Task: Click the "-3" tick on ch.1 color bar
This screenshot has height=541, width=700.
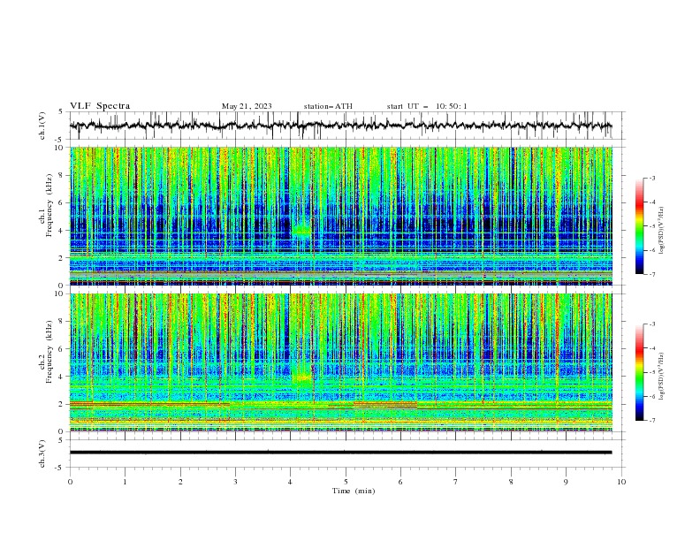Action: [651, 178]
